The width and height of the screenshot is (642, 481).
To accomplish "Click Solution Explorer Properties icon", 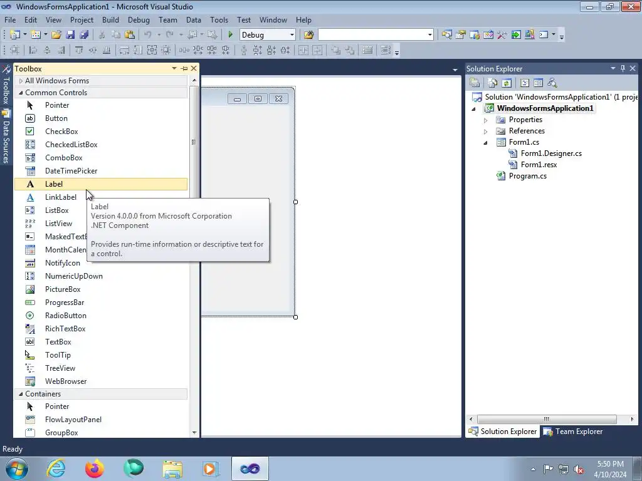I will (x=475, y=83).
